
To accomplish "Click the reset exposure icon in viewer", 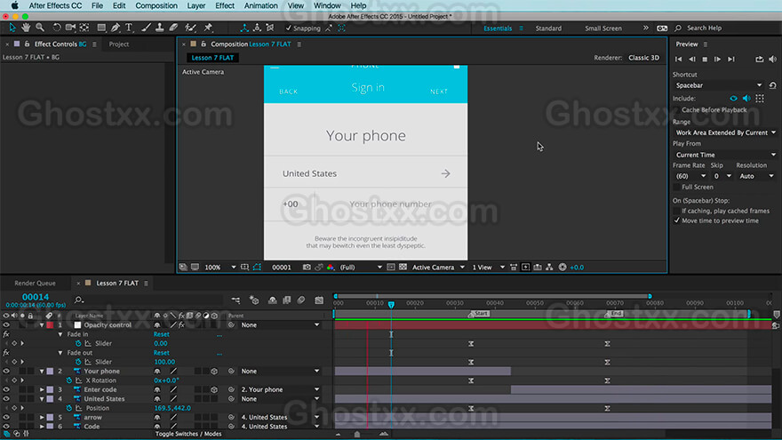I will (x=563, y=268).
